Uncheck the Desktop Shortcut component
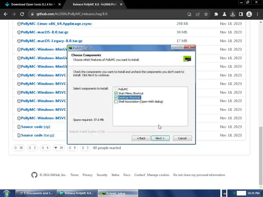The width and height of the screenshot is (263, 197). coord(116,97)
